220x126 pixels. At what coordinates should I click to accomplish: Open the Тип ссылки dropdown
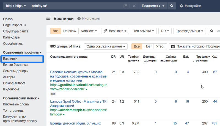(x=144, y=31)
